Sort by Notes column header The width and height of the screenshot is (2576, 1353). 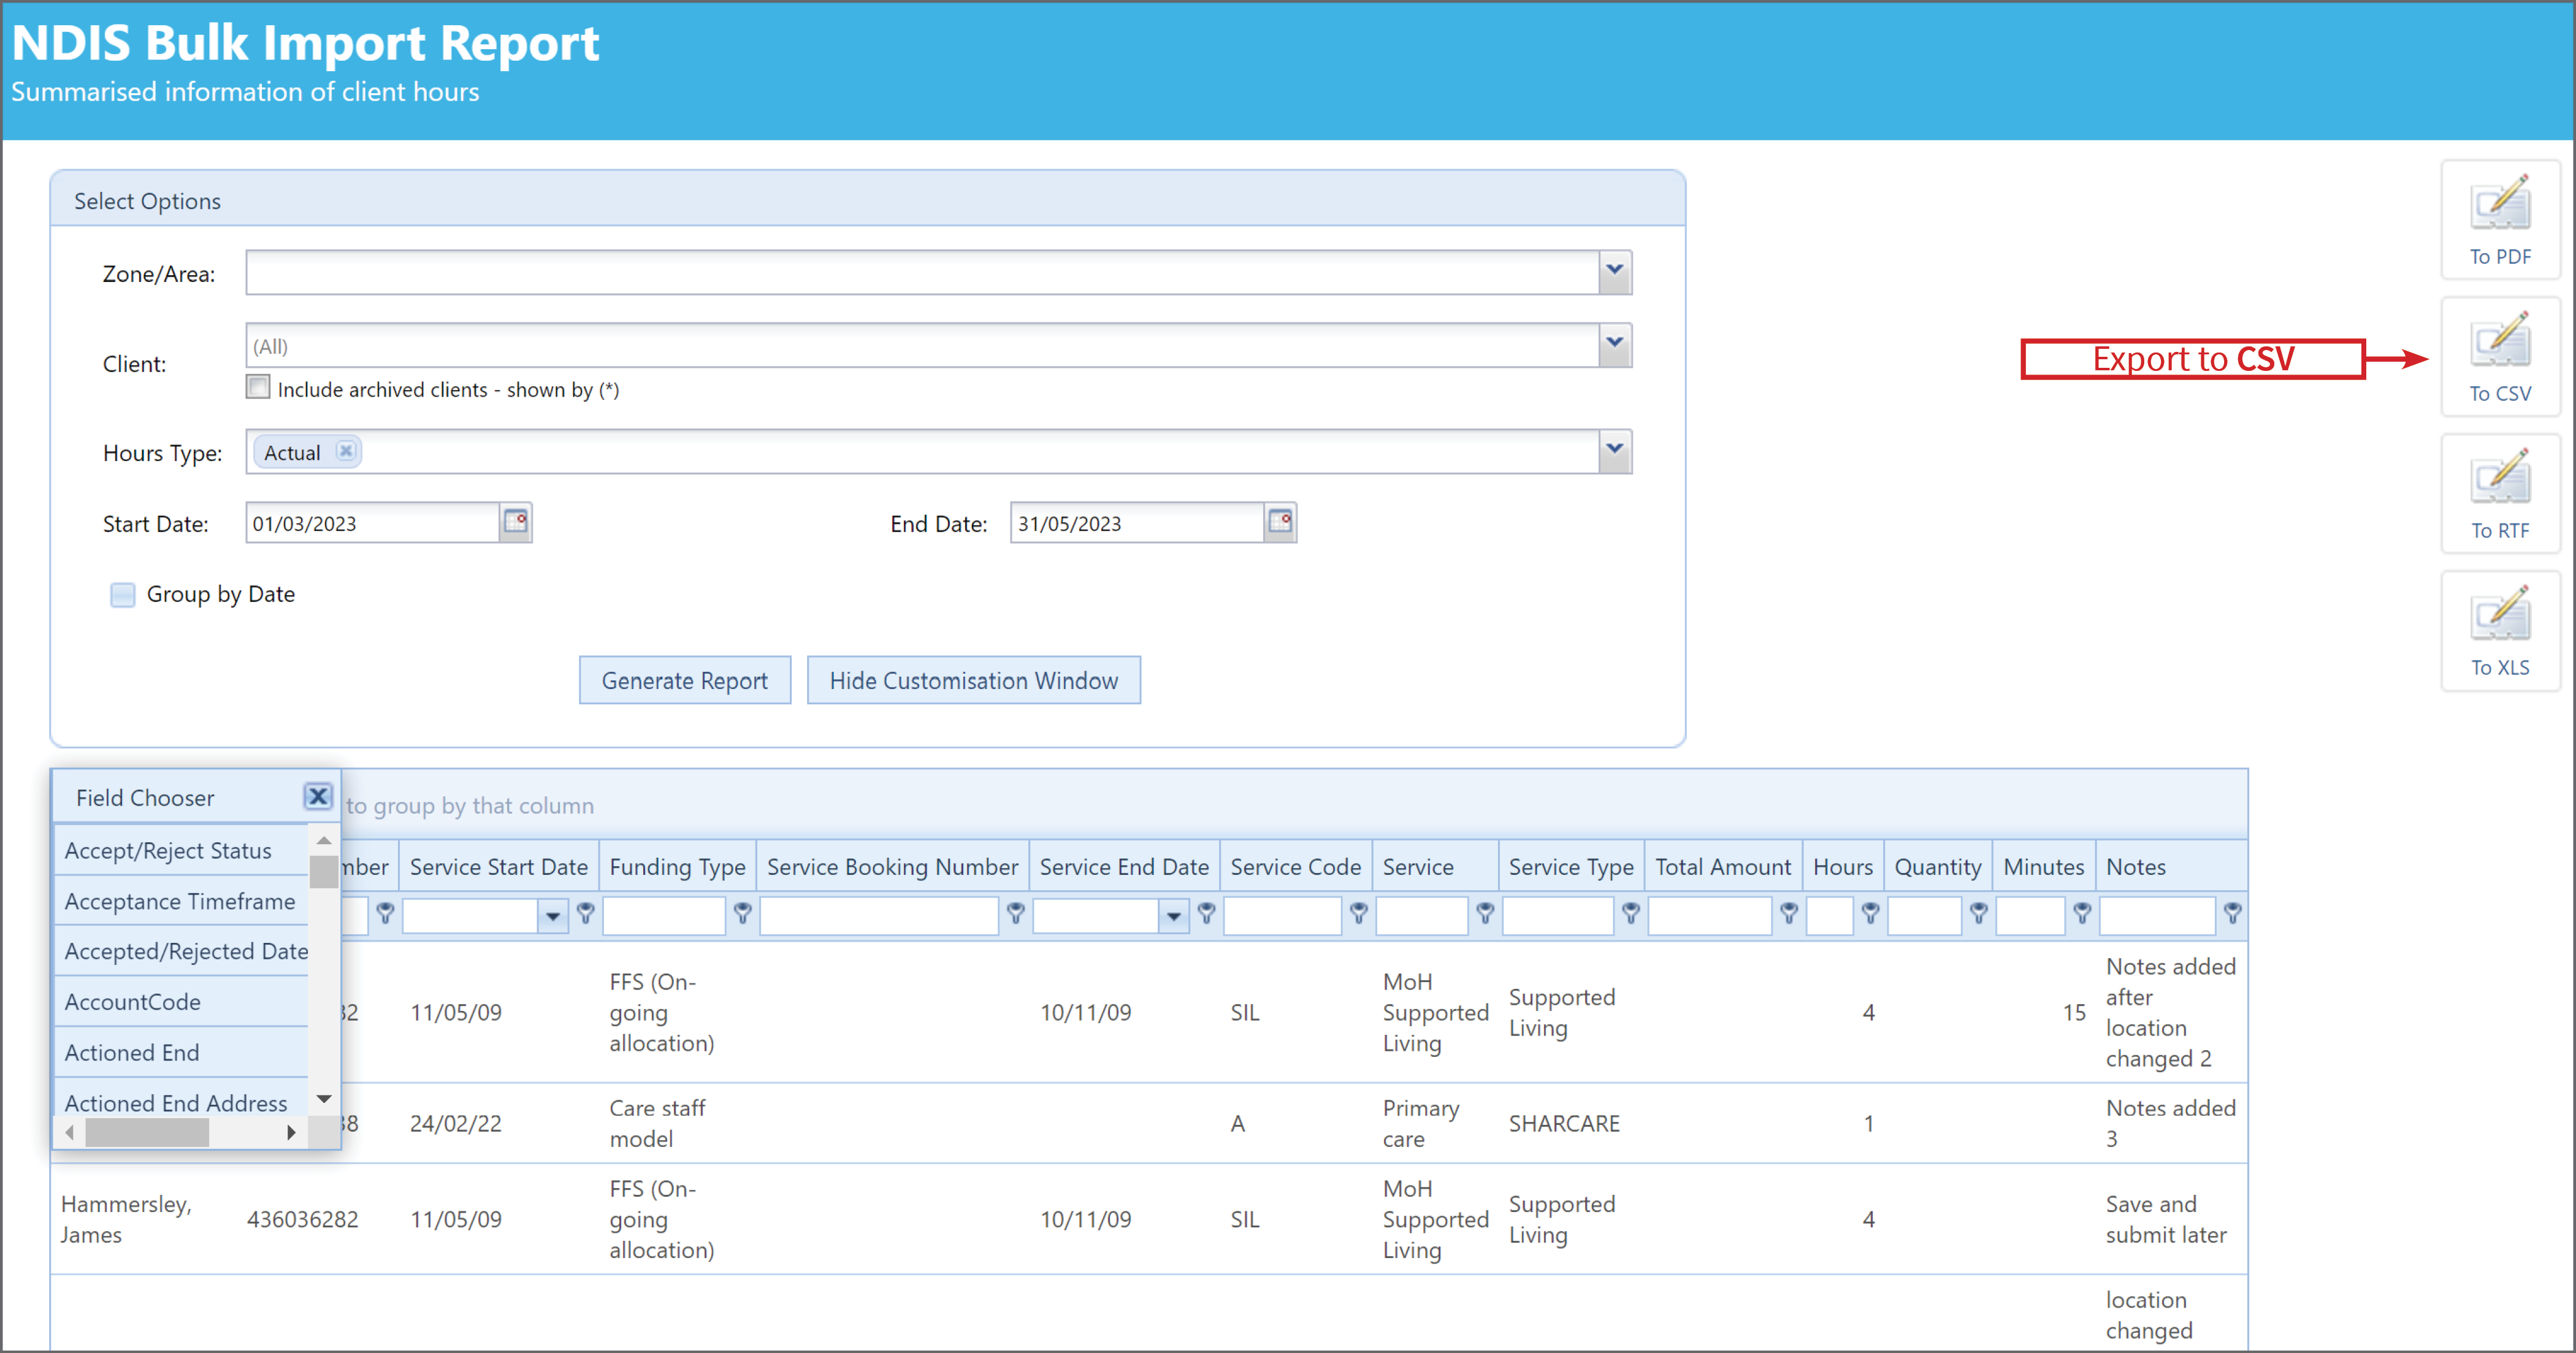2171,866
